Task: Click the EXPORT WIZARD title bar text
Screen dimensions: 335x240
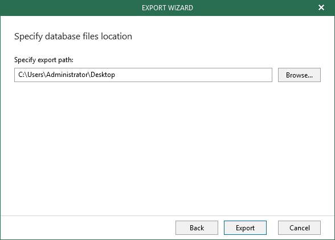Action: point(167,8)
